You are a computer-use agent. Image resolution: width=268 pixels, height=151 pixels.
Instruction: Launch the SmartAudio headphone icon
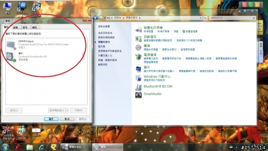tap(138, 95)
